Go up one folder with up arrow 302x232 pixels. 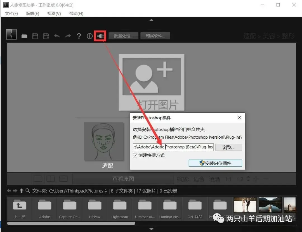(21, 191)
